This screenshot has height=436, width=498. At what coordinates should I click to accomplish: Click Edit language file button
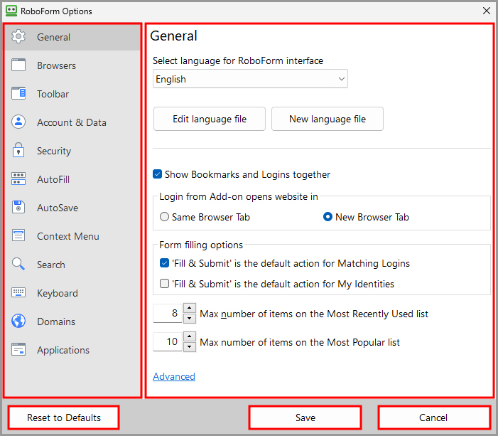(210, 119)
